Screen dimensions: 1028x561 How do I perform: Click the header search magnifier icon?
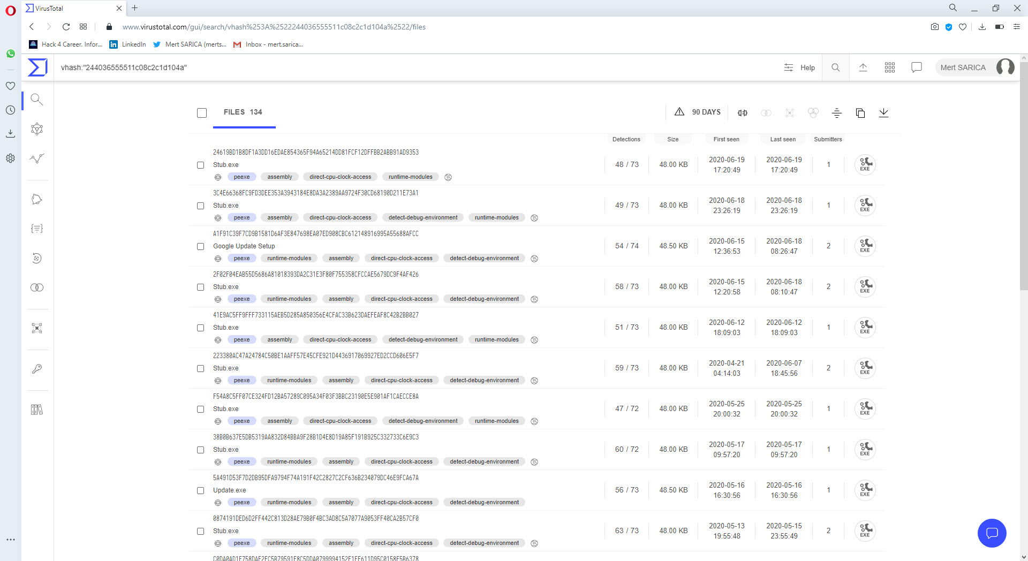coord(835,67)
